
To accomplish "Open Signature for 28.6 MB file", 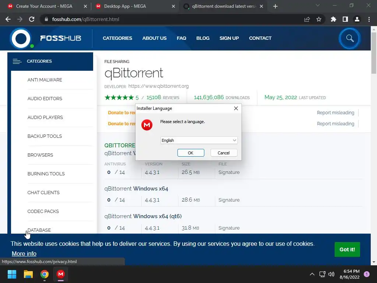I will click(x=229, y=200).
